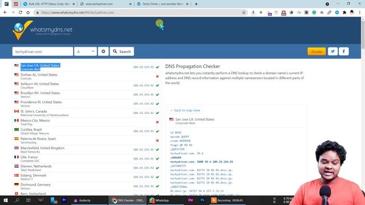
Task: Click the yellow Donate button
Action: pos(317,51)
